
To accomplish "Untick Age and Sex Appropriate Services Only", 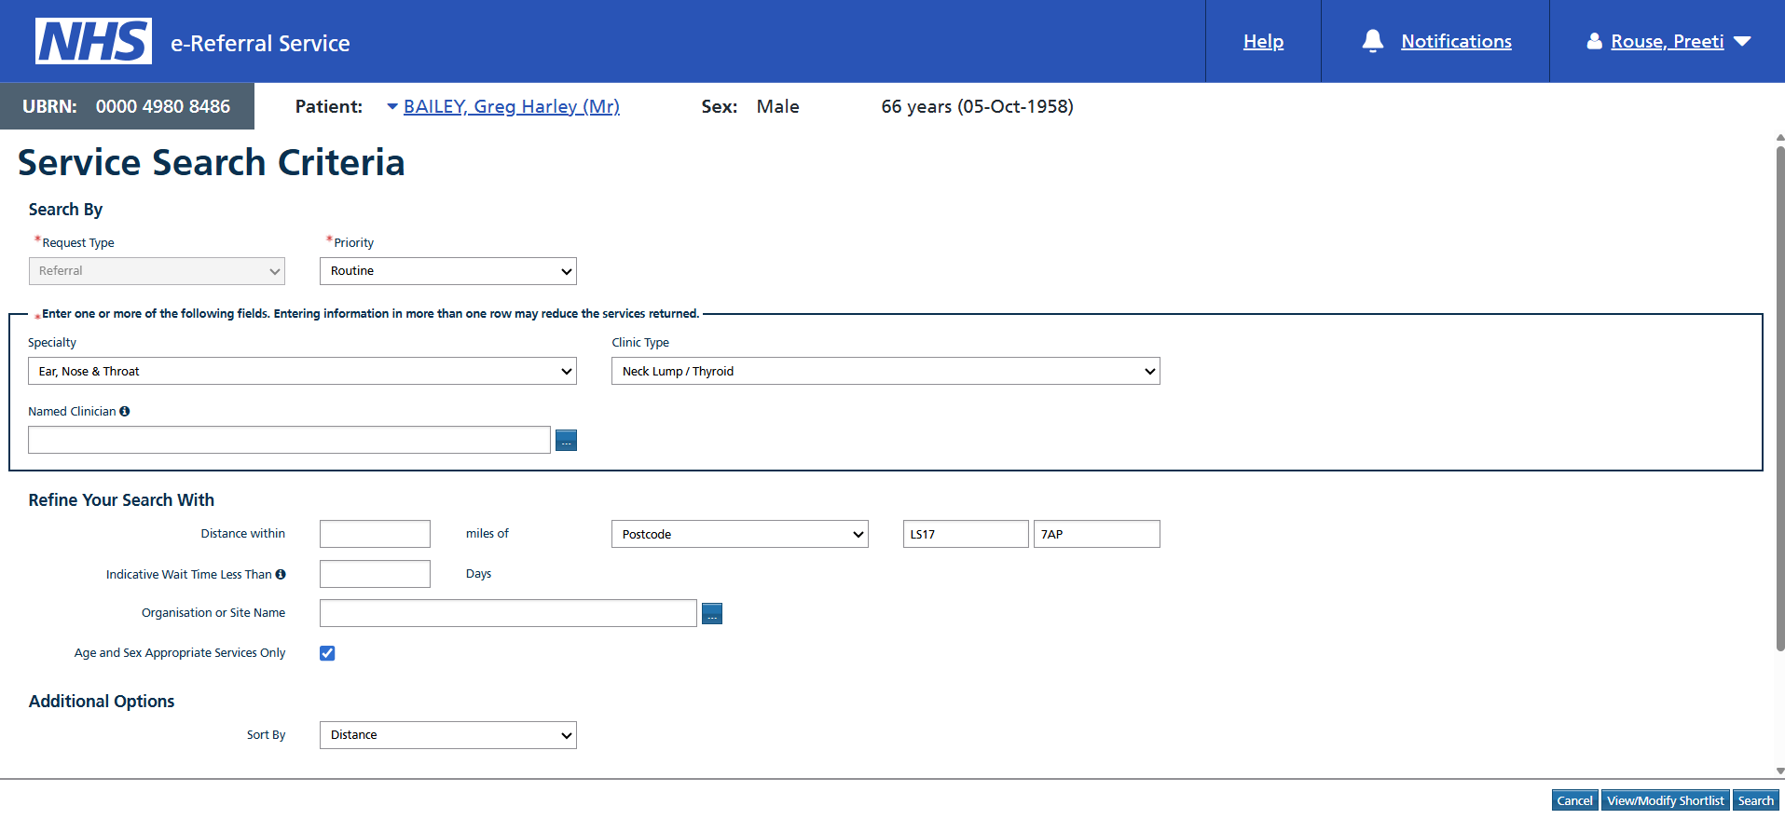I will [327, 653].
